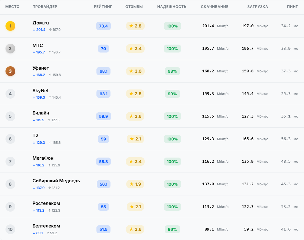Click the 100% reliability badge for Дом.ru
Screen dimensions: 304x240
(x=172, y=26)
